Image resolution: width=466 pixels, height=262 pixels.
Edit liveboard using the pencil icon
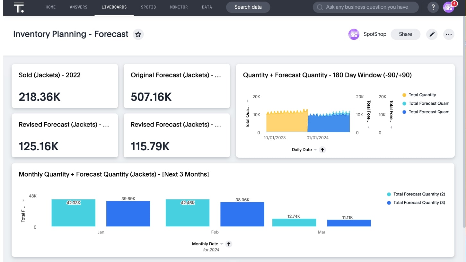pyautogui.click(x=432, y=34)
